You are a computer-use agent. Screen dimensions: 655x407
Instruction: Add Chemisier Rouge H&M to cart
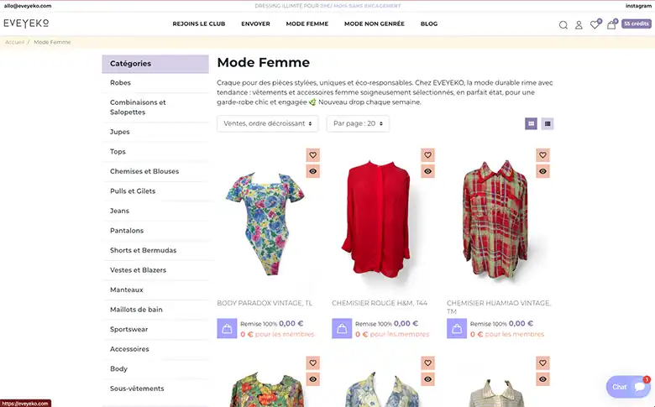[x=342, y=328]
